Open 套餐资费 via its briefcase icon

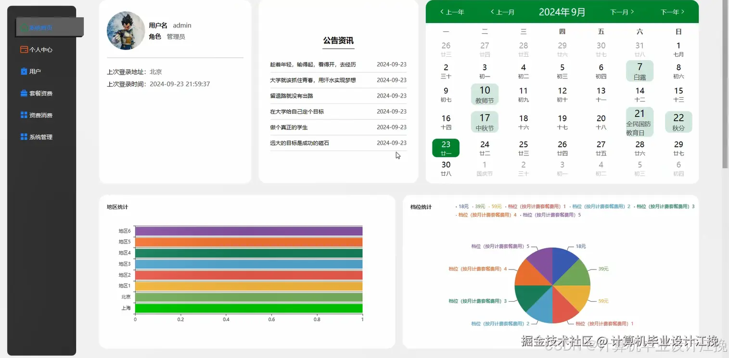tap(23, 93)
